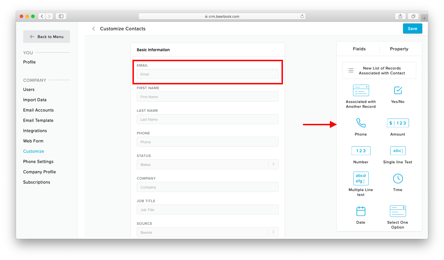444x260 pixels.
Task: Open Subscriptions in the sidebar
Action: tap(37, 182)
